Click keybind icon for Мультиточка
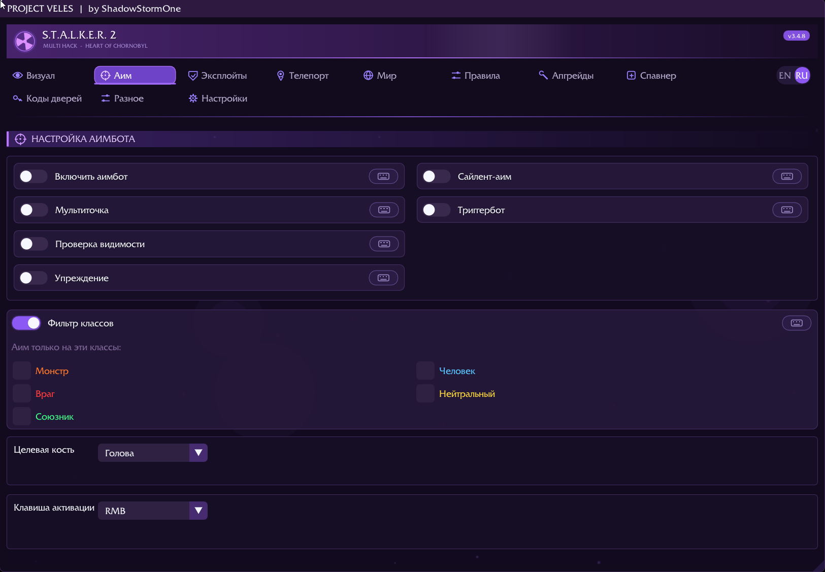 384,210
